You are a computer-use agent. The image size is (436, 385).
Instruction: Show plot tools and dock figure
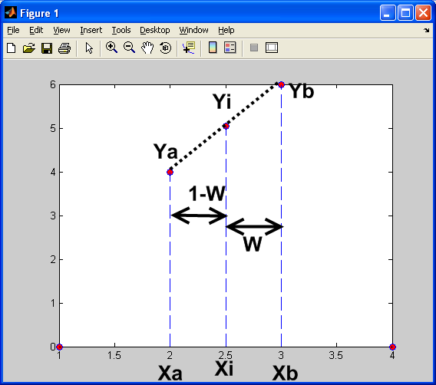(272, 48)
